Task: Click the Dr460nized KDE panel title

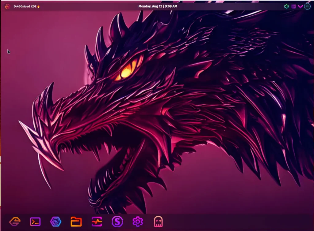Action: pos(27,6)
